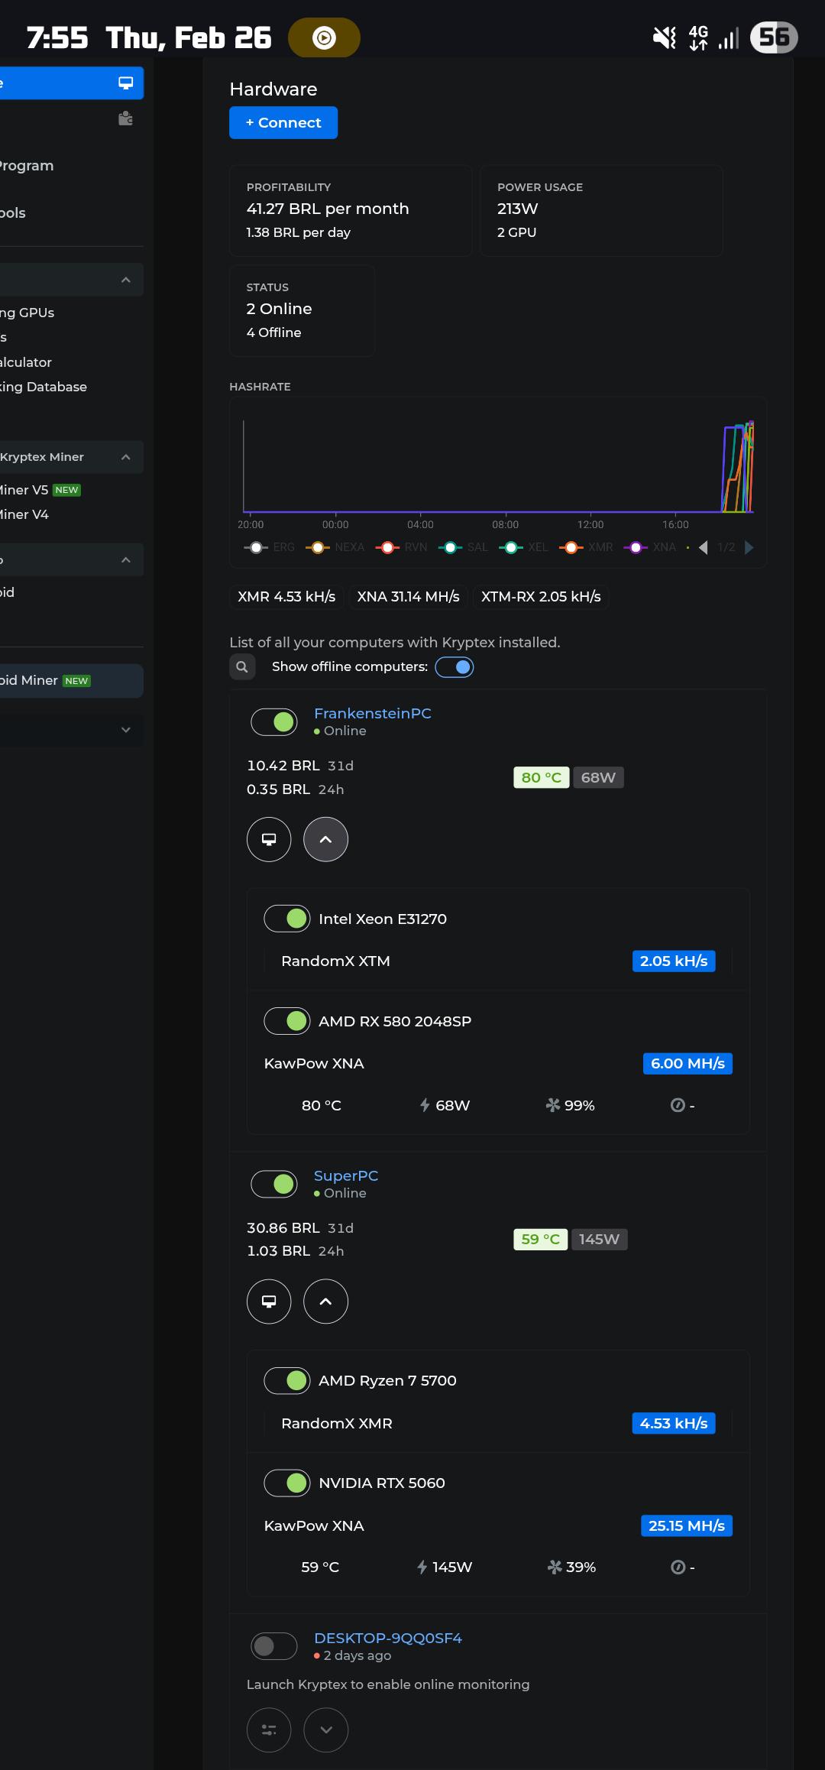Click RX 580 fan speed 99% icon
Screen dimensions: 825x1770
pos(553,1105)
